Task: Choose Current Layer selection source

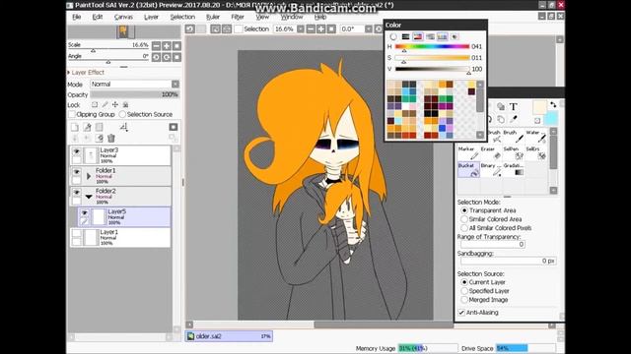Action: click(464, 282)
